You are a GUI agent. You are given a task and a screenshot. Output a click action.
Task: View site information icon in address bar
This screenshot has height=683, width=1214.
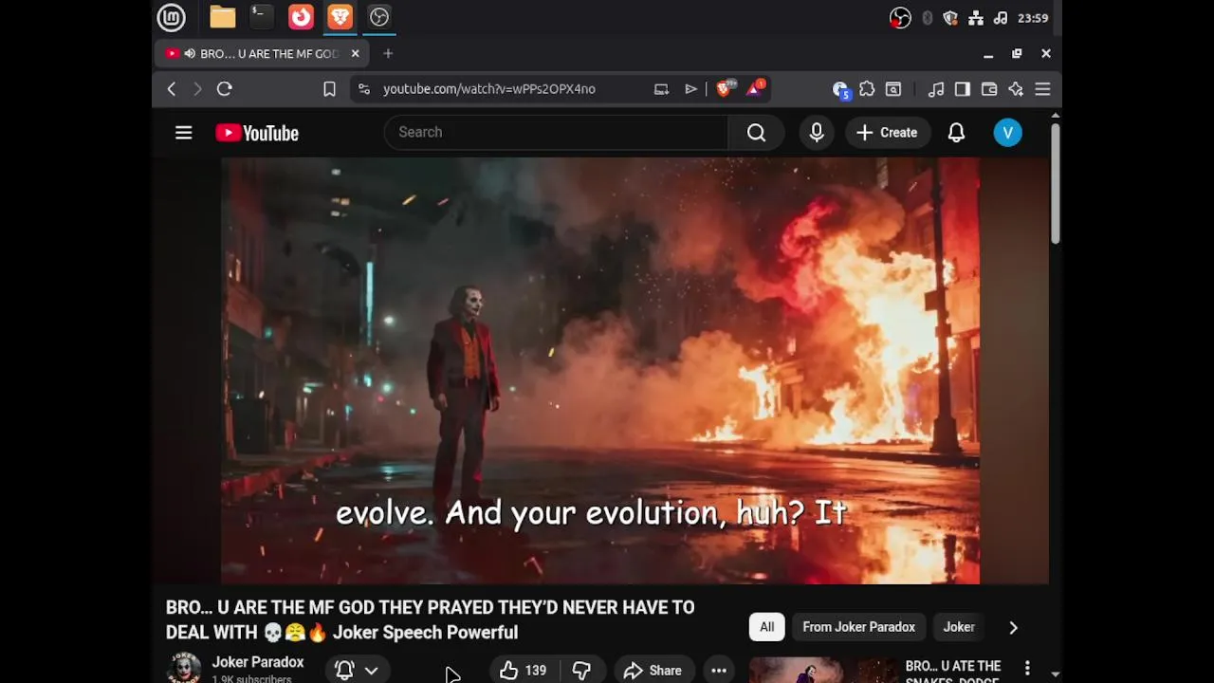[363, 89]
